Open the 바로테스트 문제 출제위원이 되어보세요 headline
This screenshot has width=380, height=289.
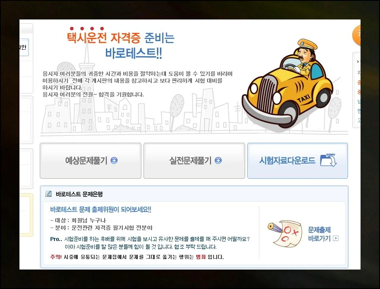(101, 209)
